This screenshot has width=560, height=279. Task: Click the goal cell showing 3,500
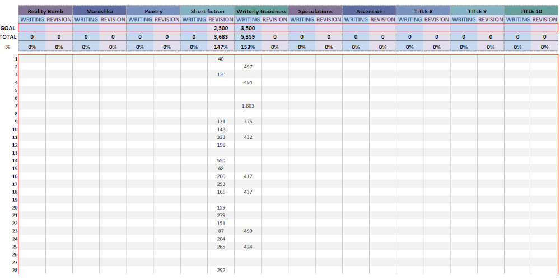click(248, 27)
